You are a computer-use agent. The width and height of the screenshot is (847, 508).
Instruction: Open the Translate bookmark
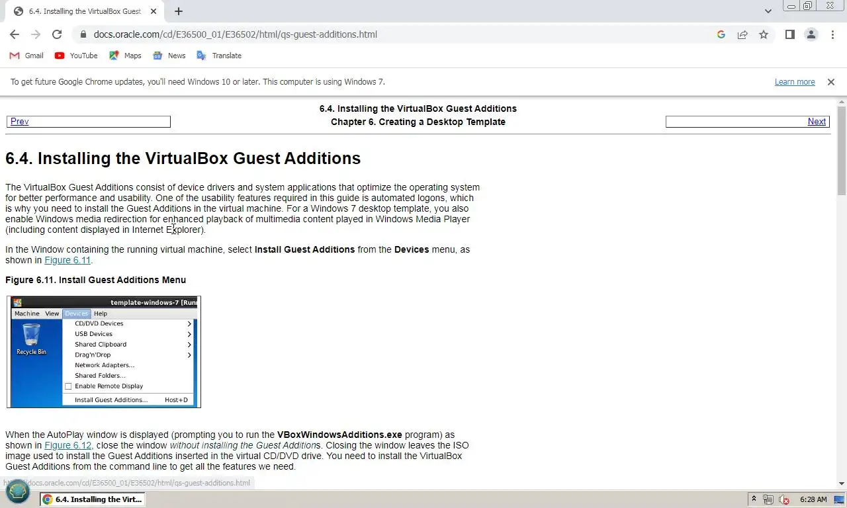(219, 56)
